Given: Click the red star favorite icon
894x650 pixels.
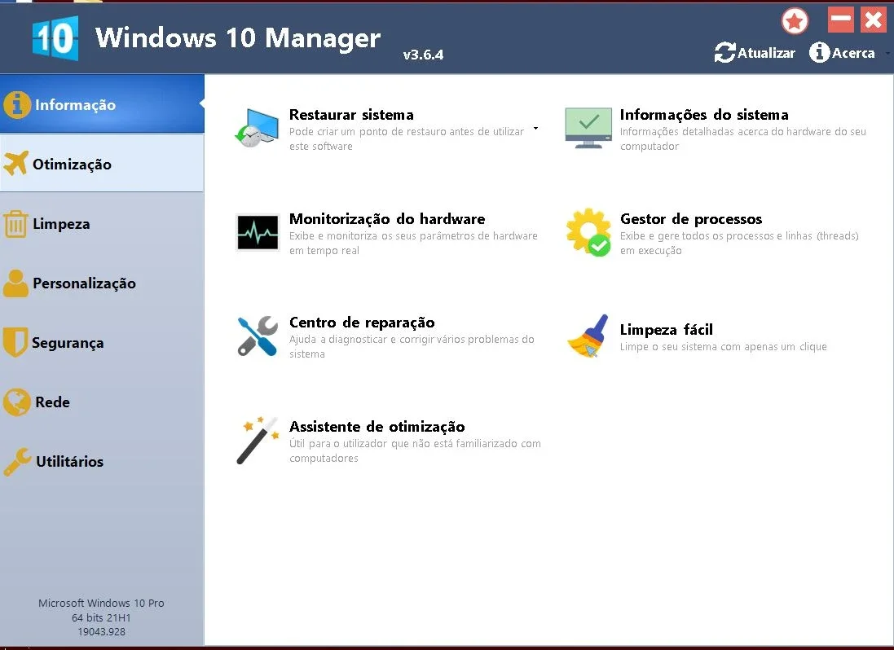Looking at the screenshot, I should pos(795,22).
